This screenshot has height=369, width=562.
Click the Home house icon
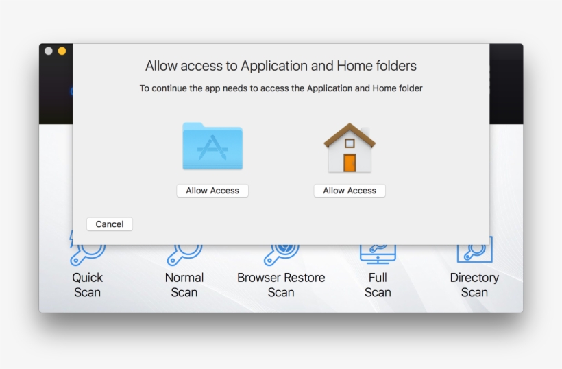[x=350, y=147]
